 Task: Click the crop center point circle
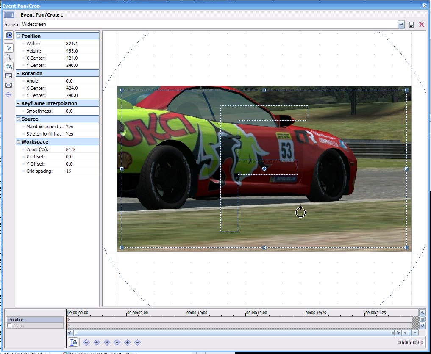coord(264,169)
